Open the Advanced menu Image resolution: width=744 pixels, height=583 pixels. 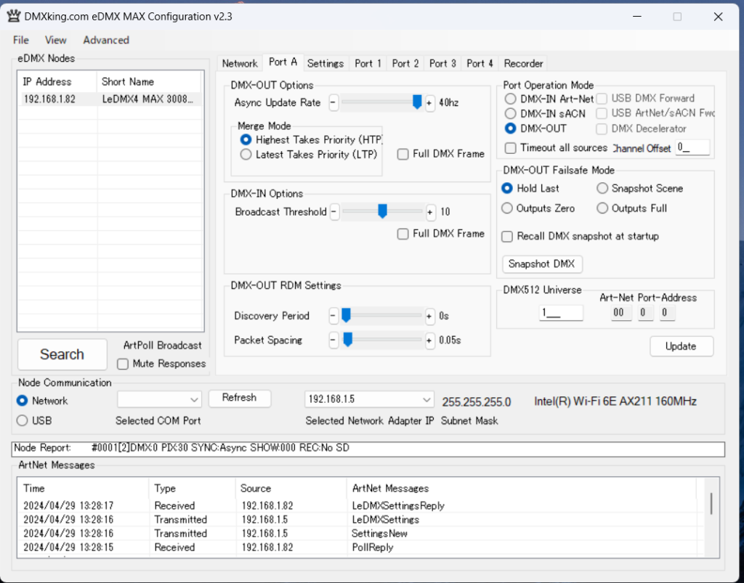(x=106, y=40)
